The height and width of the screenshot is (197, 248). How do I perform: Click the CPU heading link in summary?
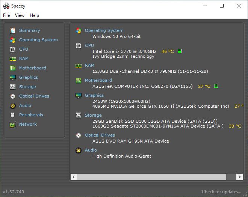pos(89,45)
